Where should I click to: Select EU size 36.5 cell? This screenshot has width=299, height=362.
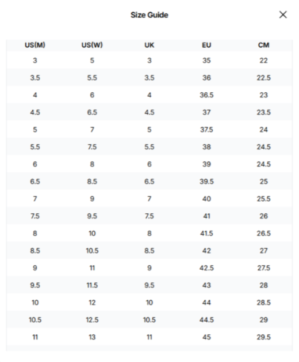pos(206,95)
